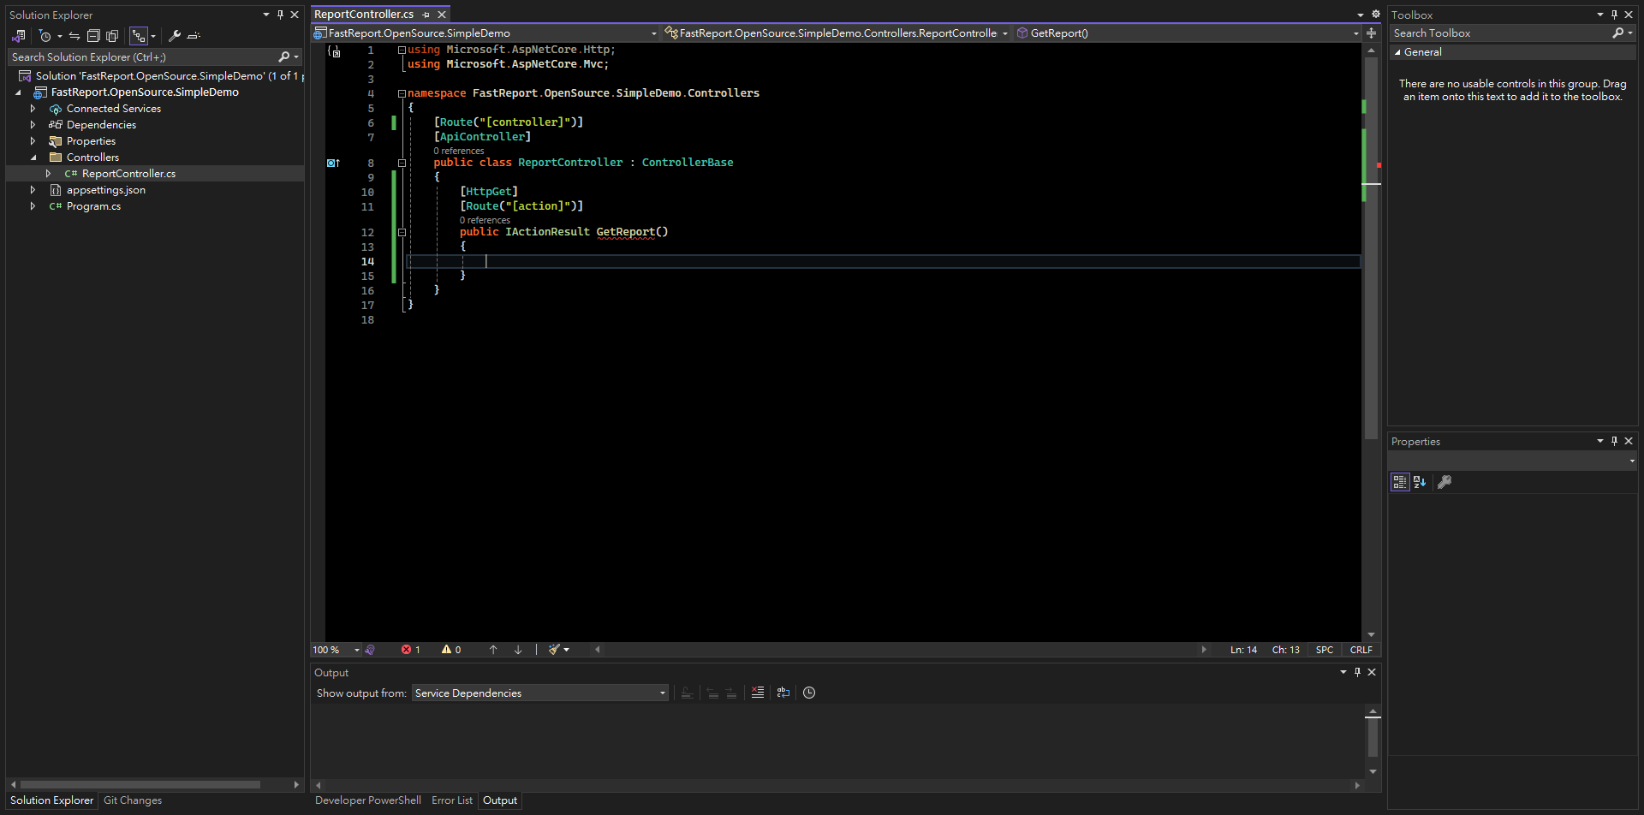Image resolution: width=1644 pixels, height=815 pixels.
Task: Navigate to next issue with the down arrow
Action: 518,650
